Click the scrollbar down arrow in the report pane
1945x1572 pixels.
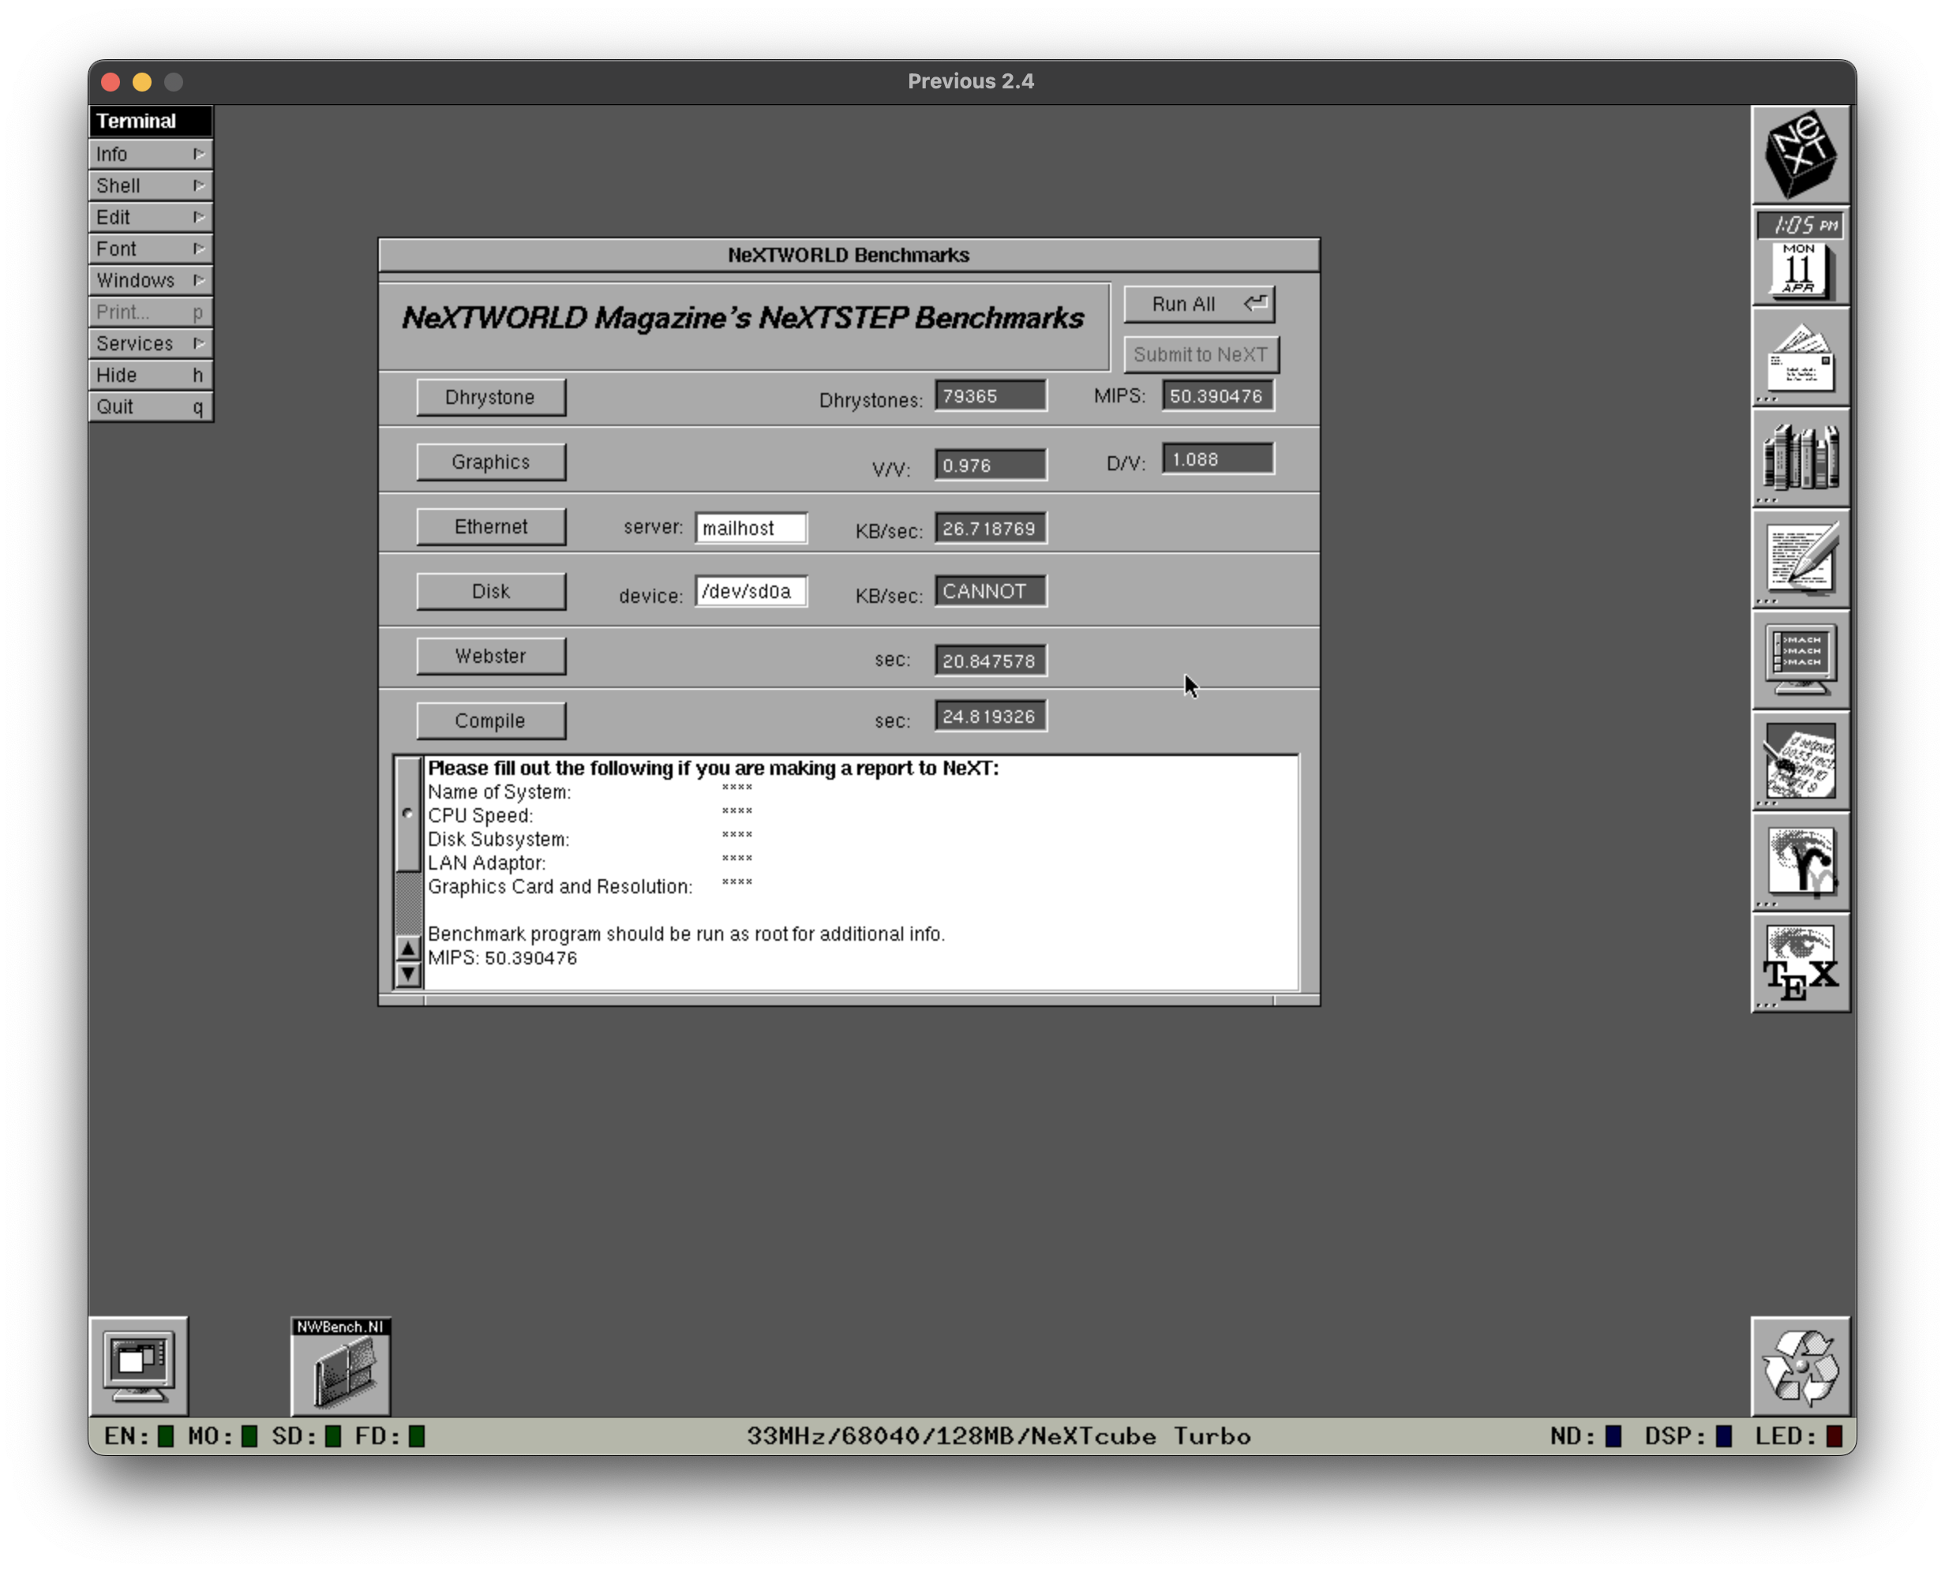tap(409, 974)
